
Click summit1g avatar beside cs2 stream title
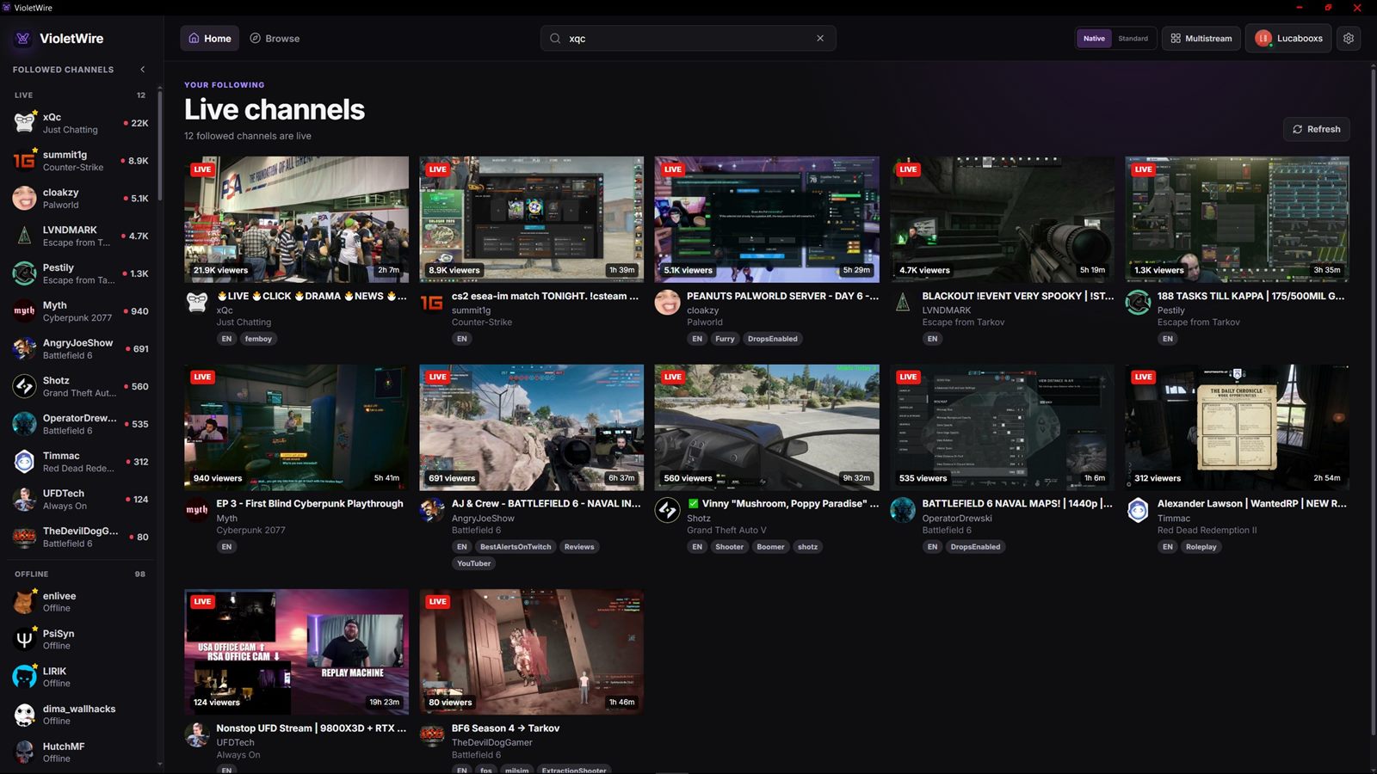coord(432,303)
